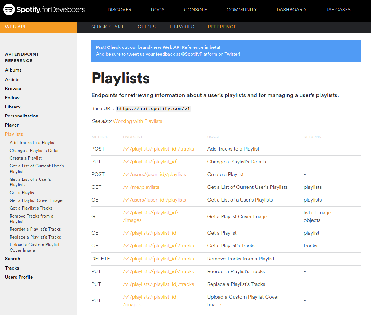Image resolution: width=371 pixels, height=315 pixels.
Task: Open PUT /v1/playlists/{playlist_id} endpoint for Change Details
Action: (x=151, y=162)
